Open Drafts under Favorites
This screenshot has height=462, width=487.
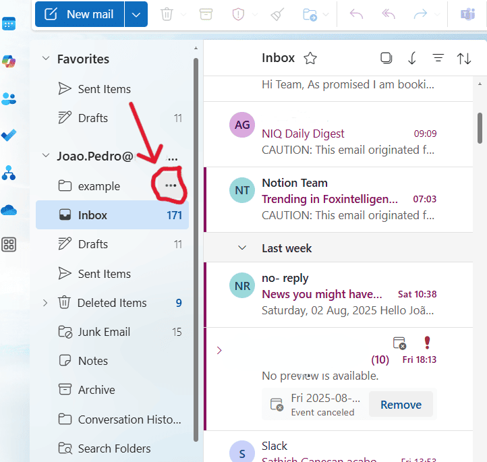click(113, 118)
